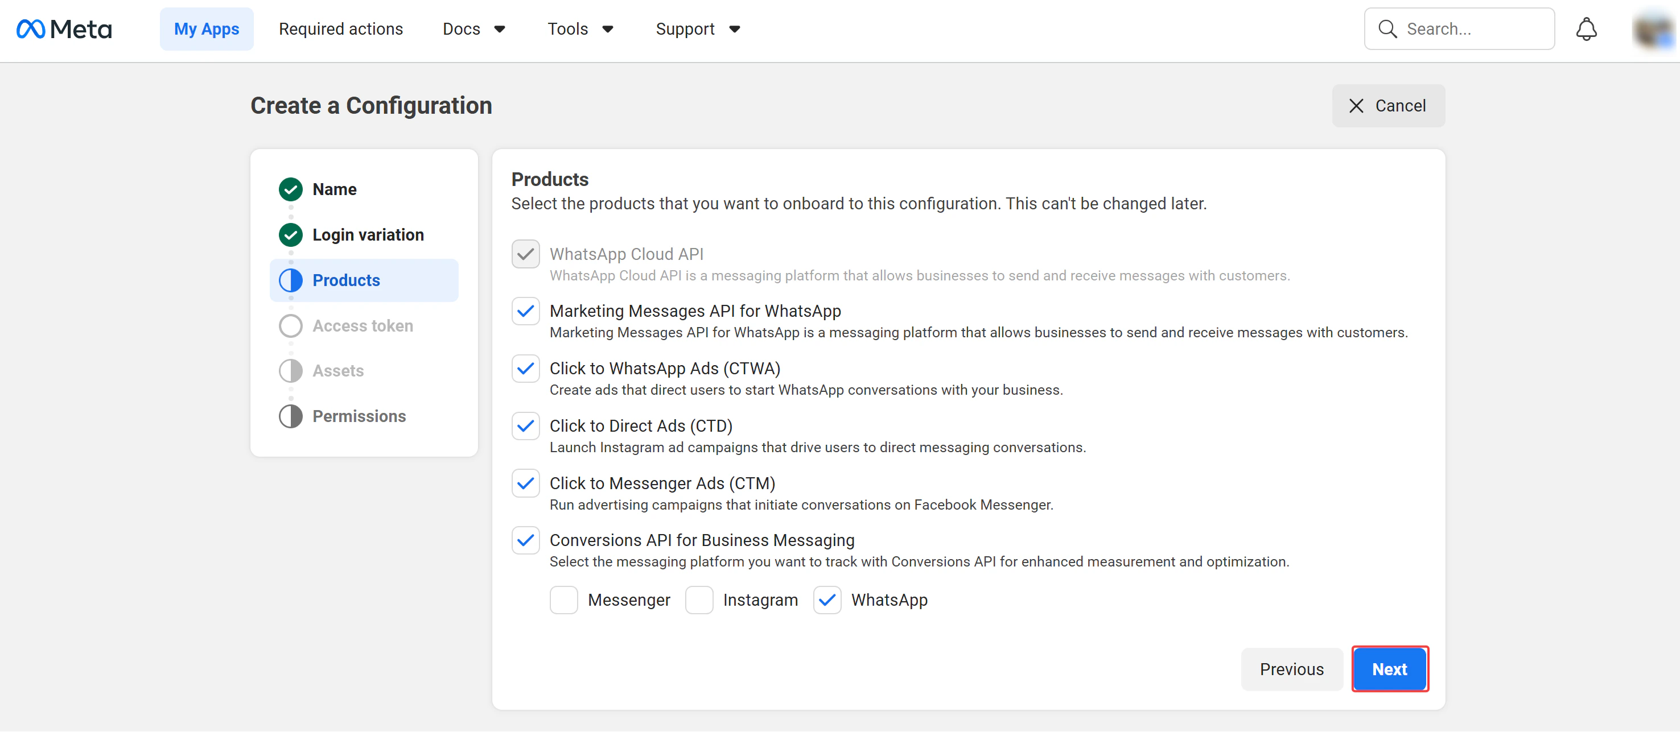Click the WhatsApp Cloud API label
This screenshot has height=732, width=1680.
tap(626, 254)
